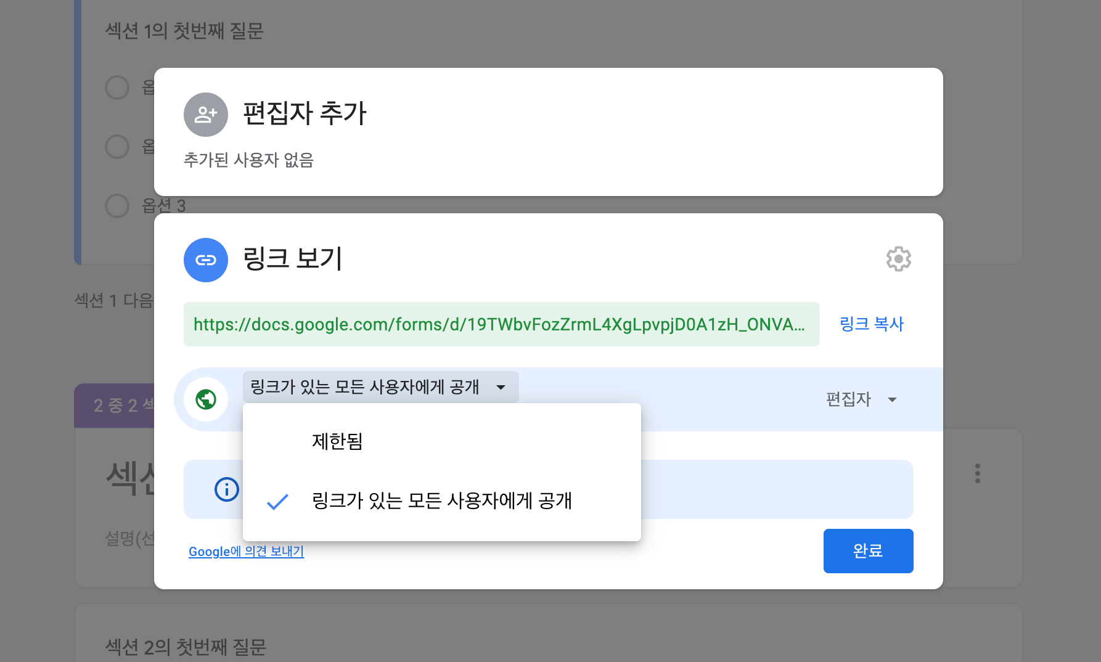Screen dimensions: 1101x662
Task: Click the info circle icon
Action: coord(227,489)
